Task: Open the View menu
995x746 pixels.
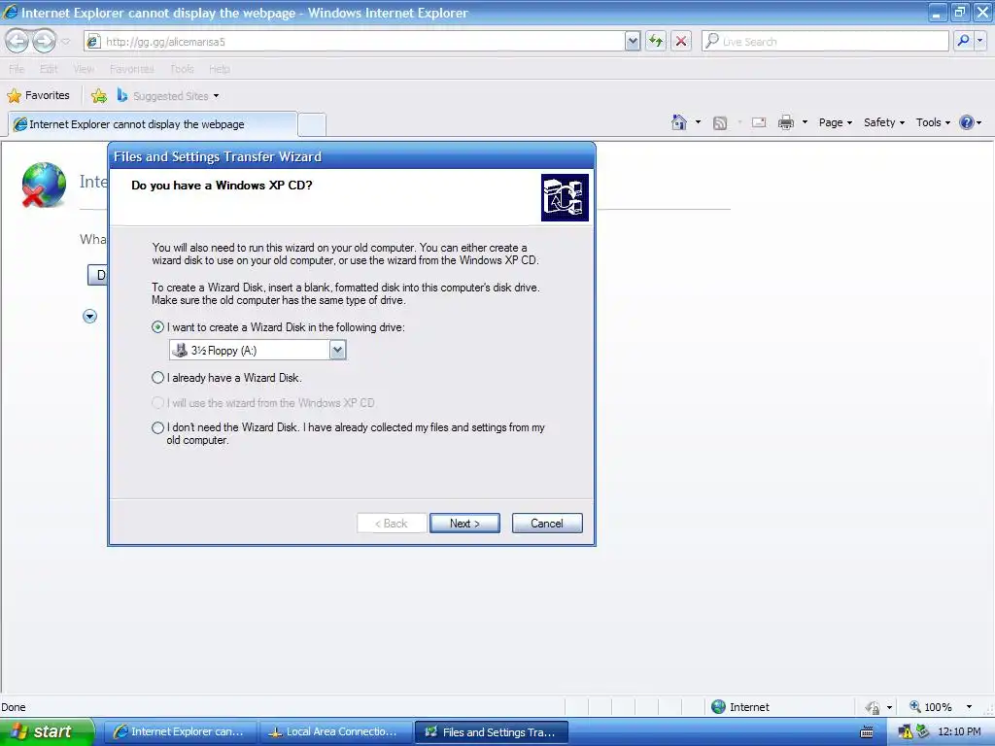Action: click(84, 69)
